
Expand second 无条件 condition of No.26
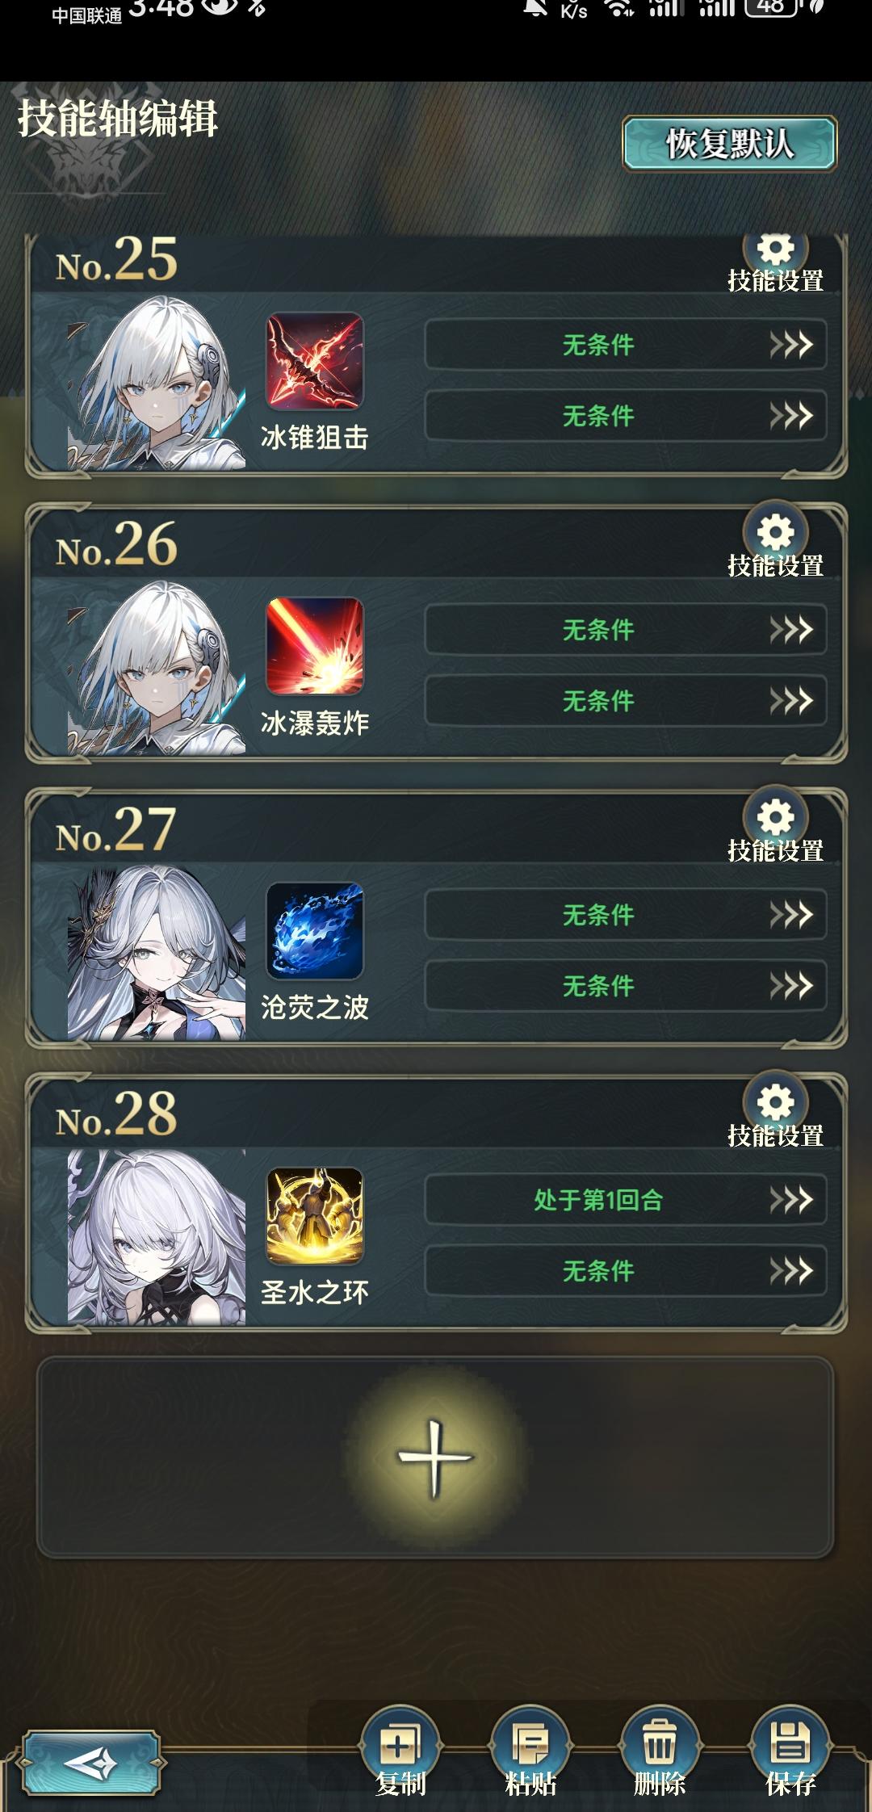click(x=626, y=701)
